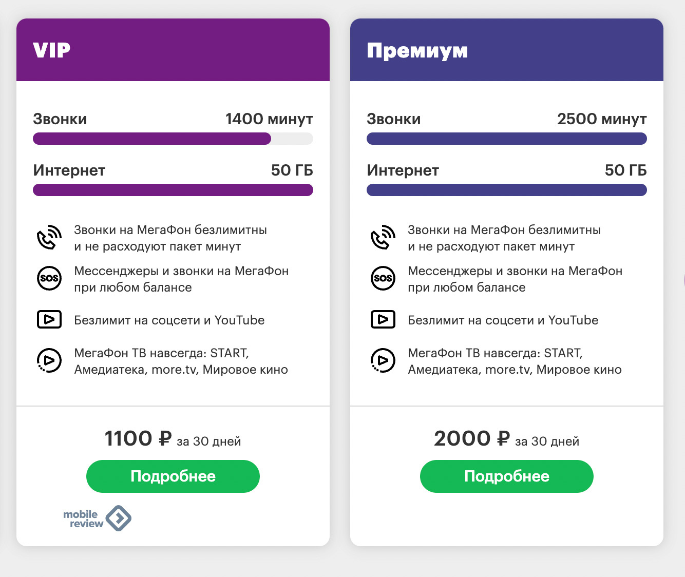
Task: Click the VIP internet 50 ГБ bar
Action: point(173,190)
